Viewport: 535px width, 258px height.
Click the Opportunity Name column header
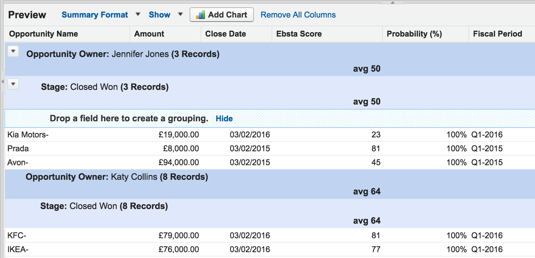tap(44, 34)
